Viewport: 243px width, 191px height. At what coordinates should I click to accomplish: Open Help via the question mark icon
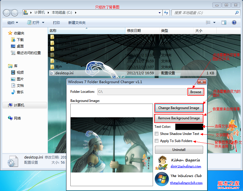(234, 22)
